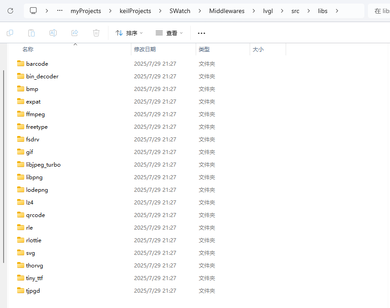Open the 查看 view dropdown
This screenshot has width=390, height=308.
(x=169, y=33)
